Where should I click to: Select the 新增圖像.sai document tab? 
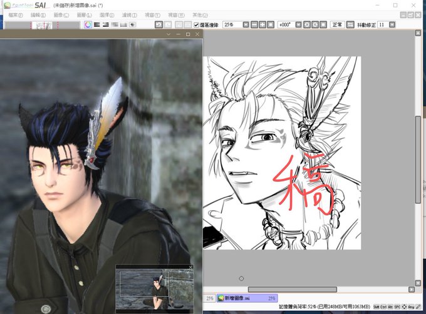coord(247,298)
